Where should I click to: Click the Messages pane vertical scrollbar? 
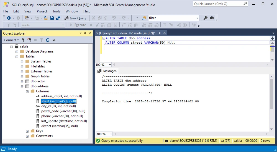coord(272,94)
